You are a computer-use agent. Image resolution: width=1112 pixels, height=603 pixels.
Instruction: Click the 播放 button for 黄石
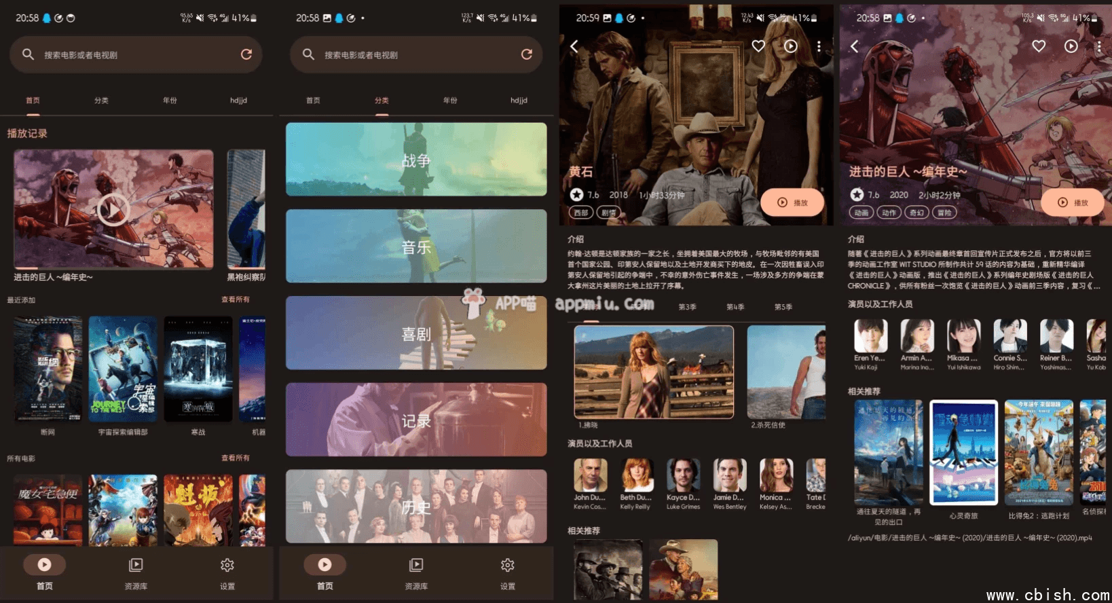click(x=792, y=202)
